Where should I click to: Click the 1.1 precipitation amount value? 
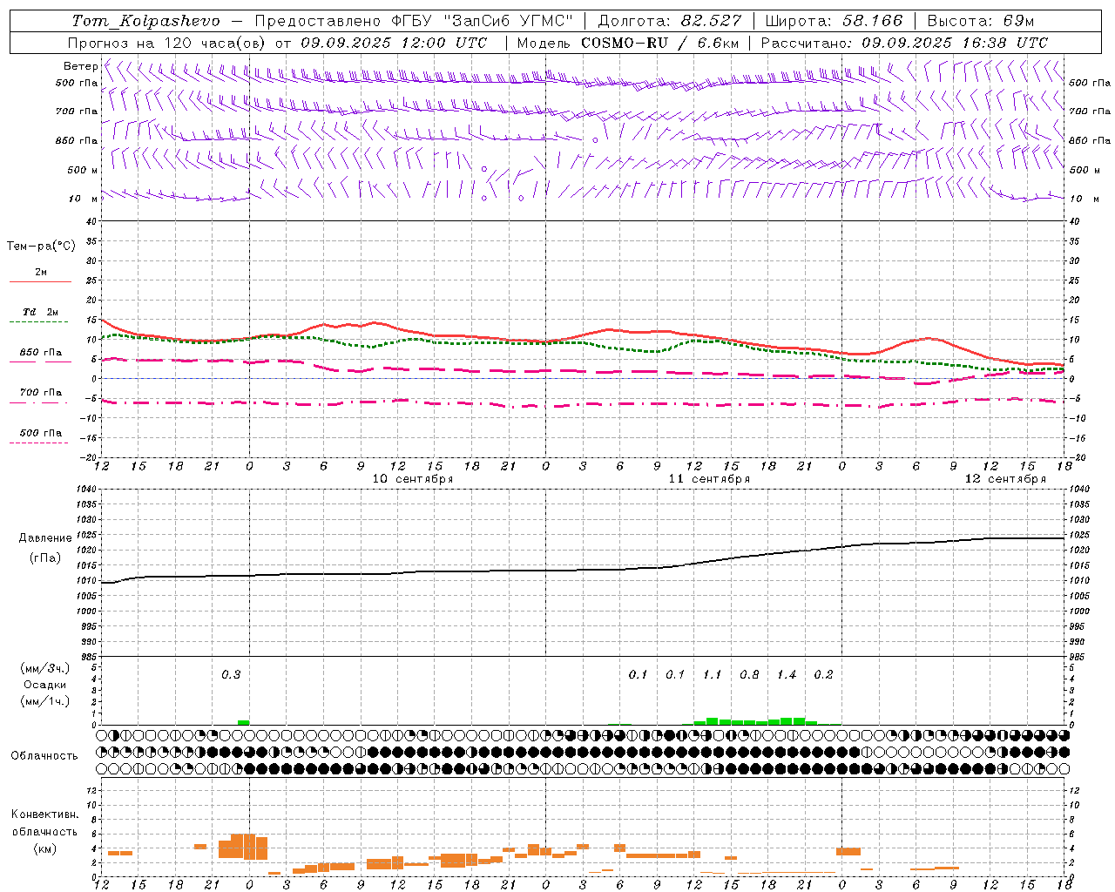[x=713, y=675]
